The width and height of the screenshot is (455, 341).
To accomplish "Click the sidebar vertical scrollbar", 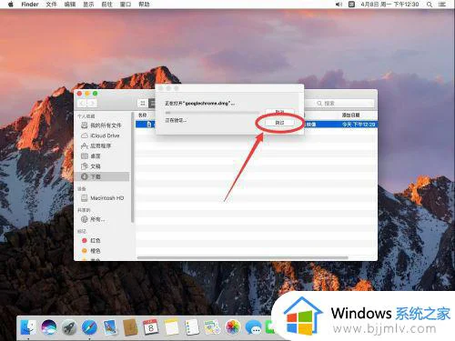I will [x=132, y=167].
